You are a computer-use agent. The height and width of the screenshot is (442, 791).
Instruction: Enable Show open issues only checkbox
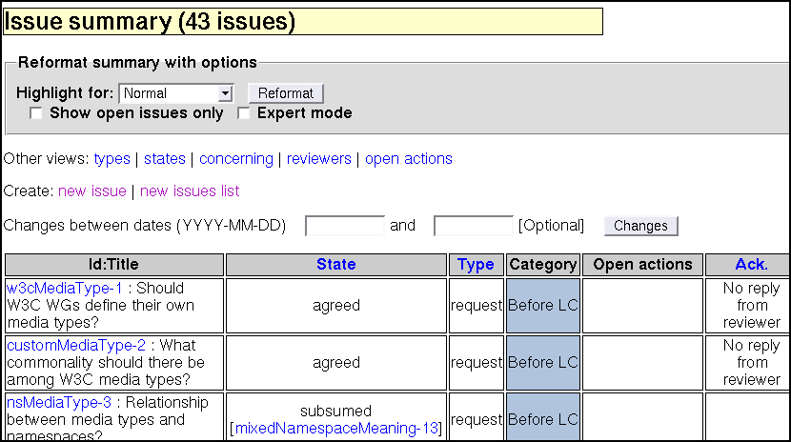click(x=36, y=113)
